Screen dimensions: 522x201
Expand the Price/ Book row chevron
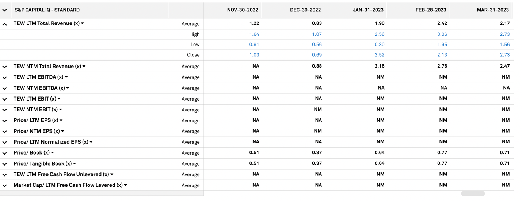click(5, 153)
